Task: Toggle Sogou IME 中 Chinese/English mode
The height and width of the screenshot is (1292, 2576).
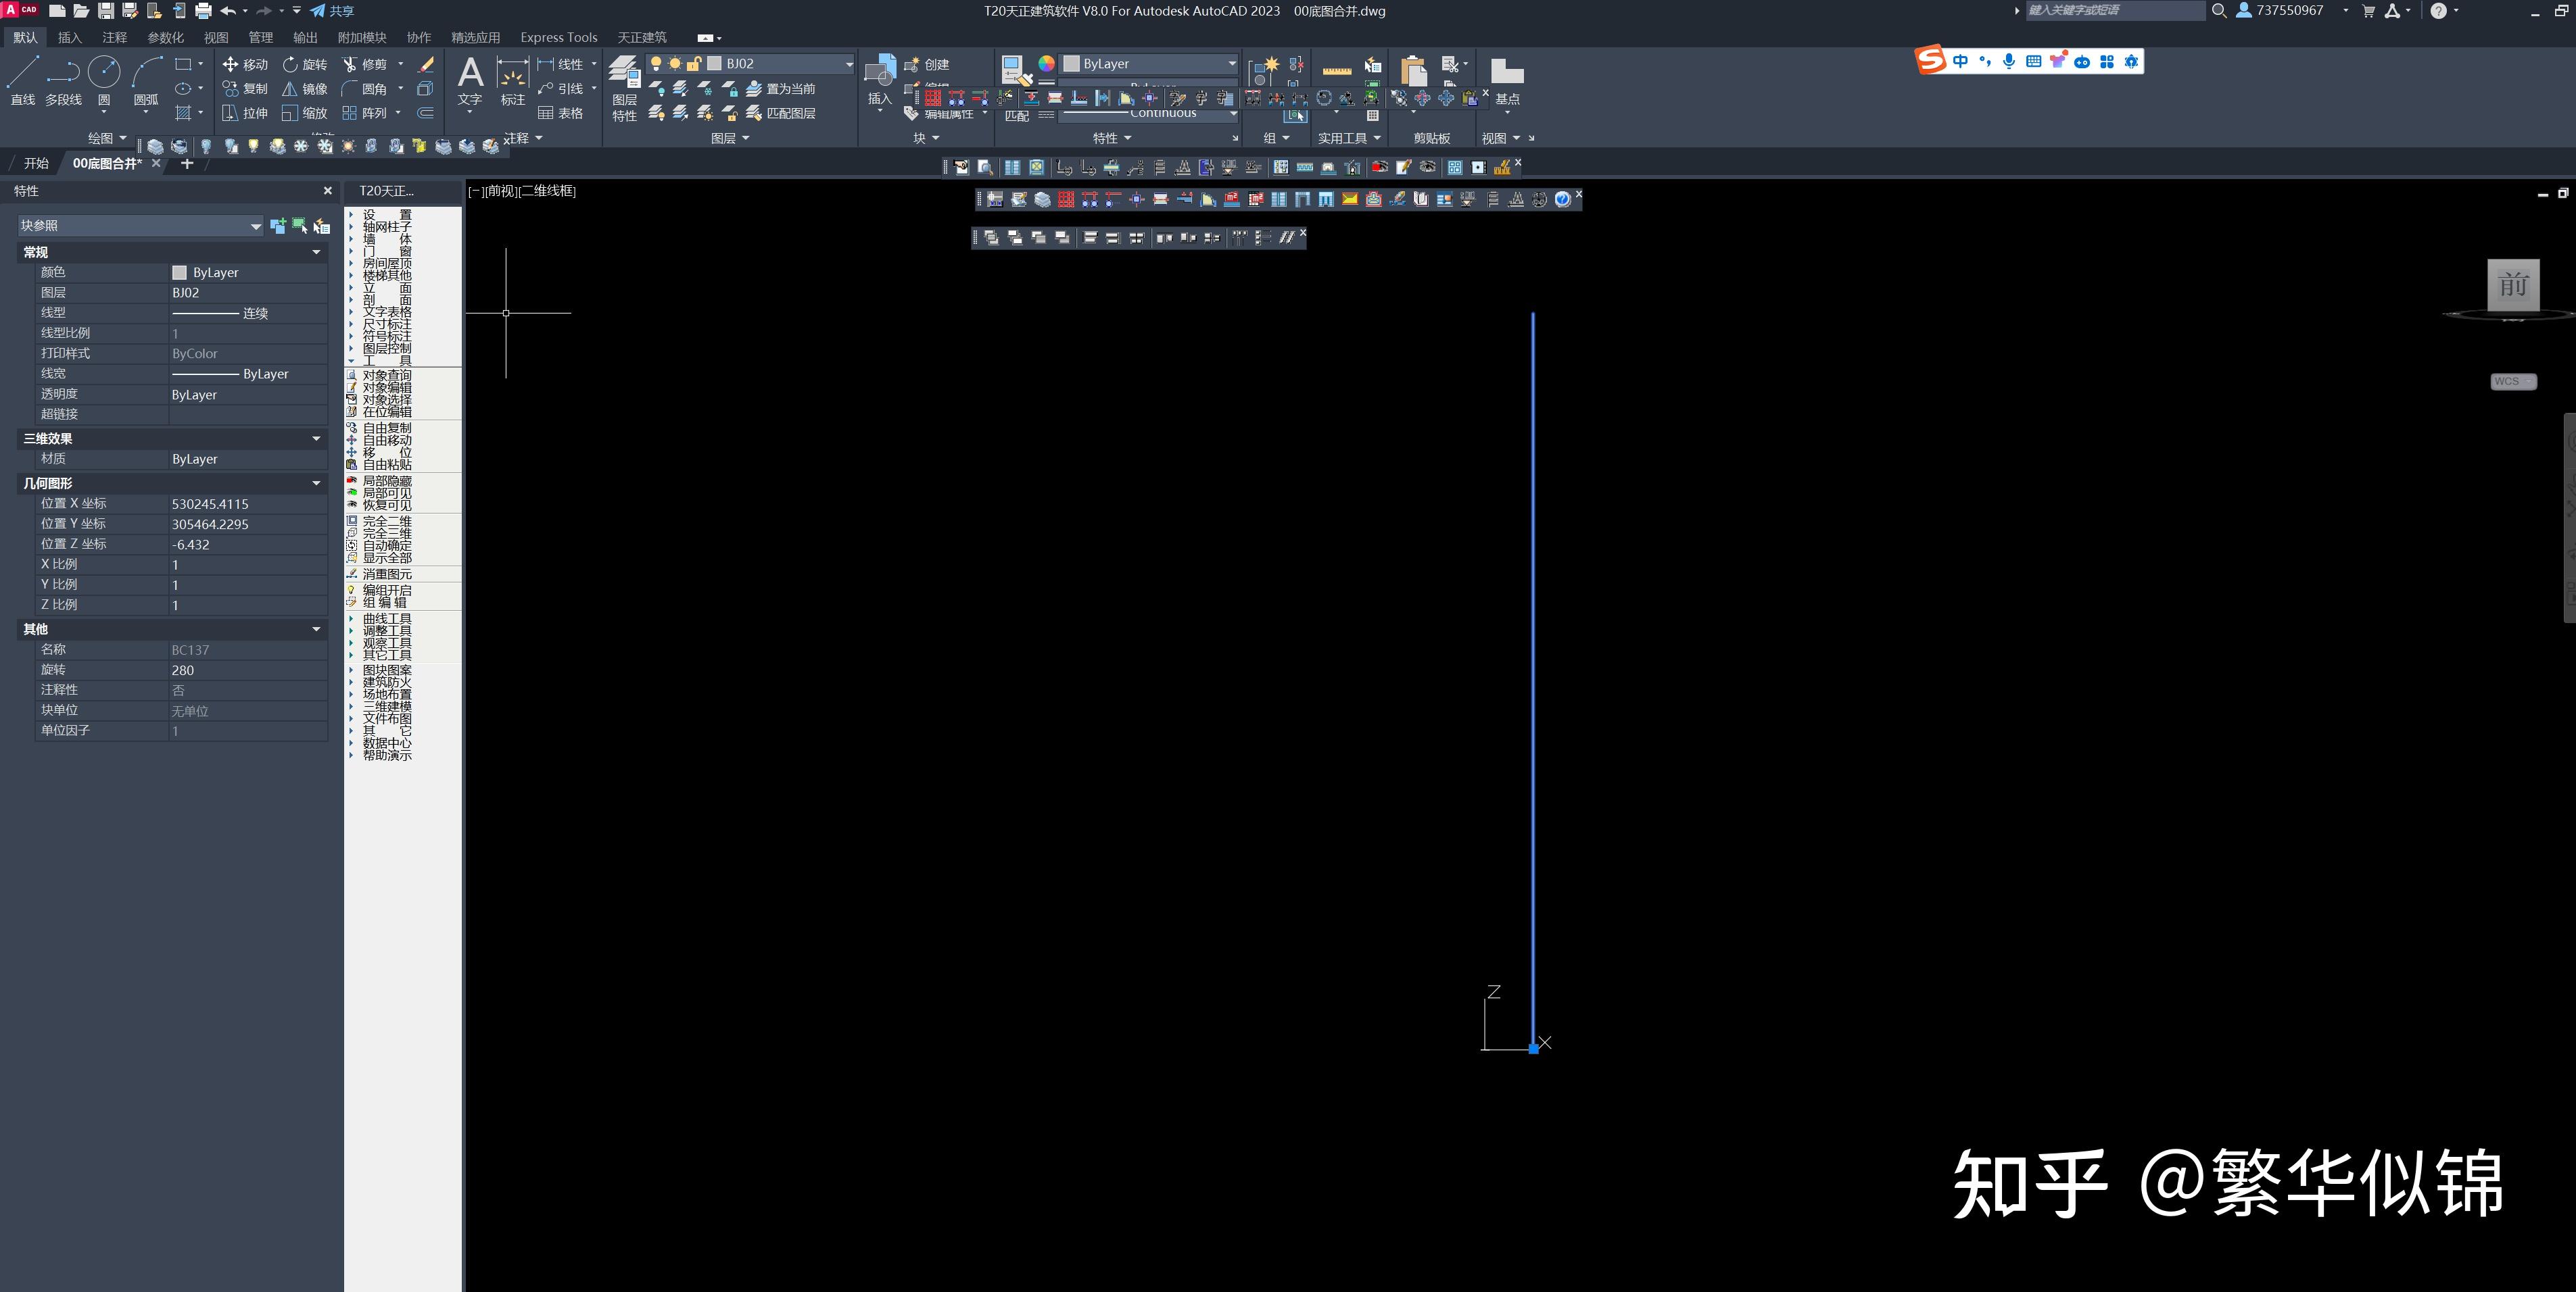Action: pyautogui.click(x=1960, y=62)
